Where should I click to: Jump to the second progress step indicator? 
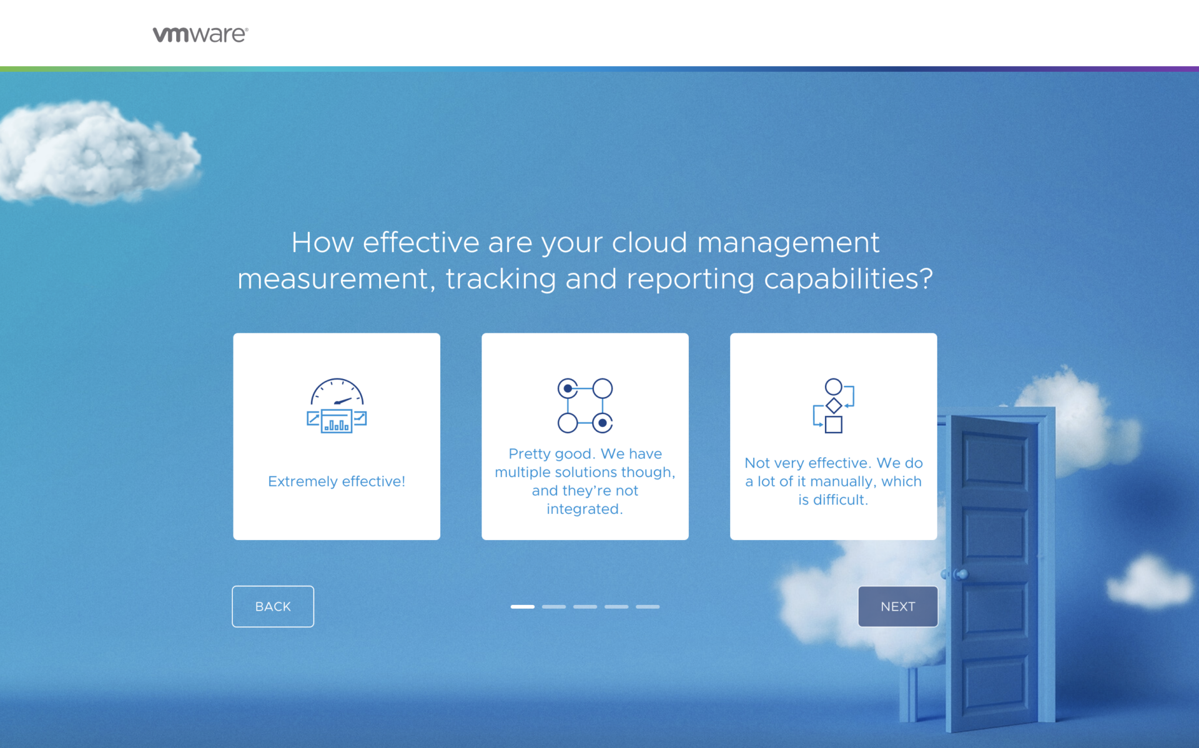click(553, 606)
